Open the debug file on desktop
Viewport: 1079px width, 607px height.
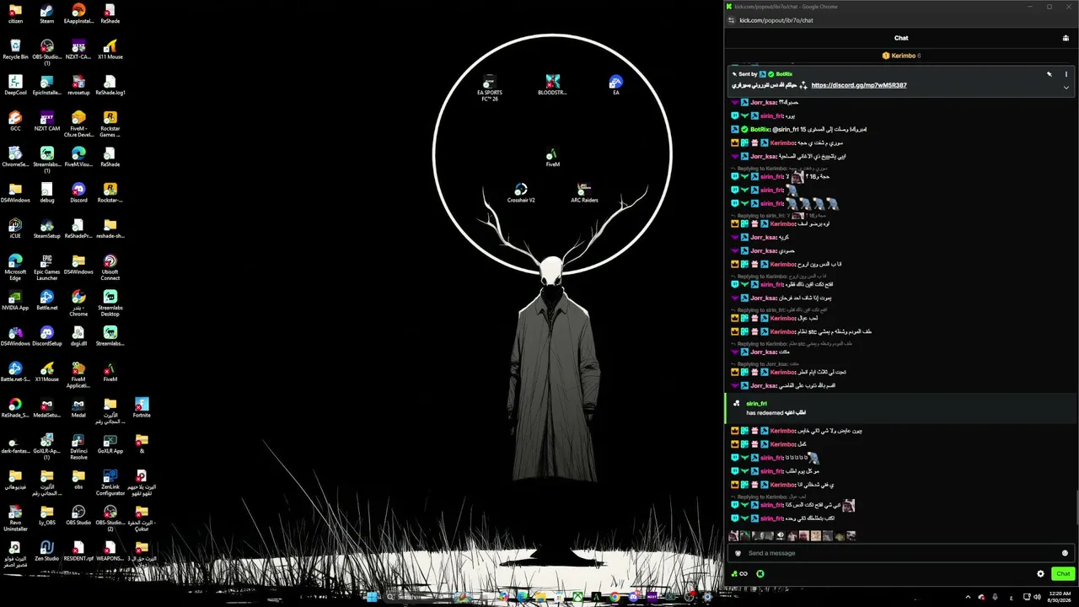[x=46, y=193]
